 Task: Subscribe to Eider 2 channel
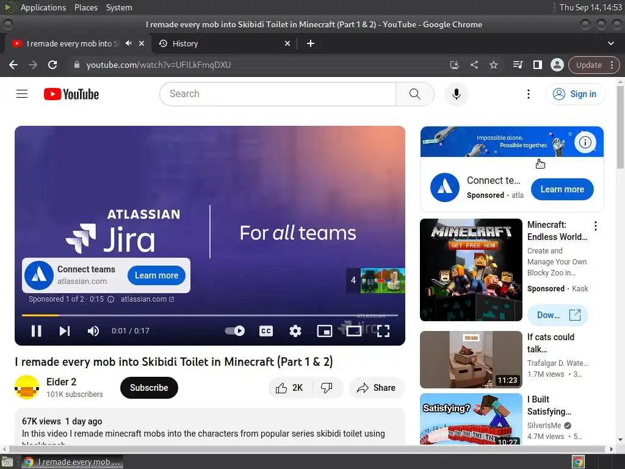click(x=149, y=388)
